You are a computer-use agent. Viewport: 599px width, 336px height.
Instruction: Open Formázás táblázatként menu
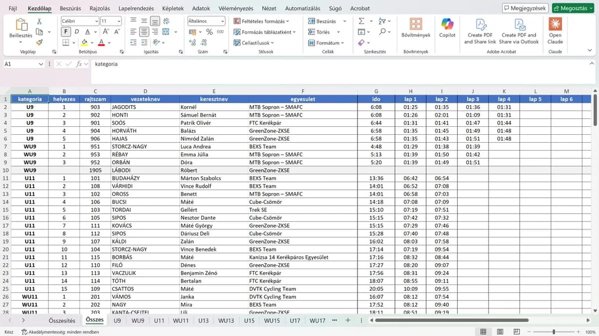click(x=265, y=32)
